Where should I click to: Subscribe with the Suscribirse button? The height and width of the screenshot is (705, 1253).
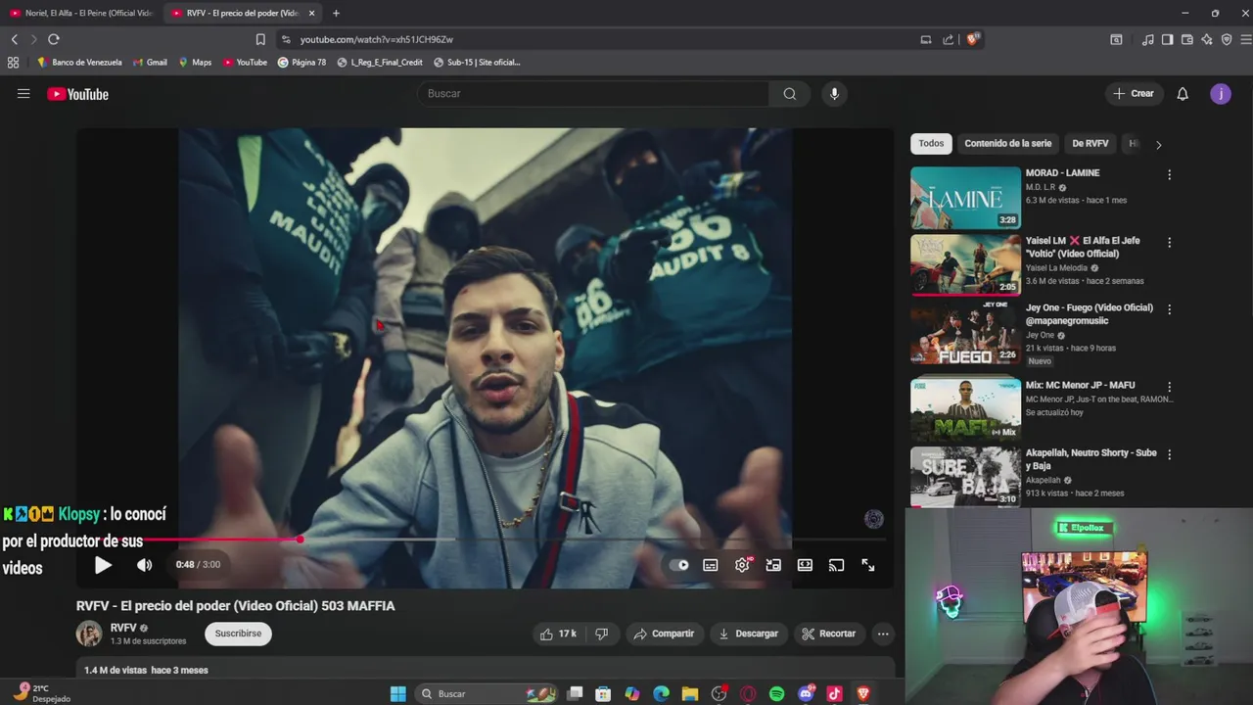coord(238,634)
